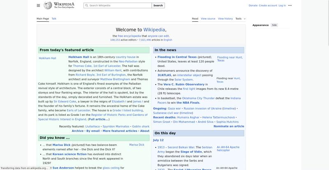Open the Sudanese civil war link
This screenshot has height=170, width=329.
tap(166, 113)
